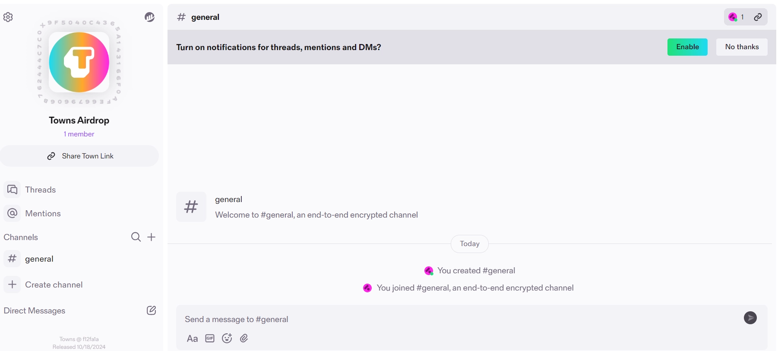This screenshot has height=351, width=778.
Task: Click the Welcome to #general message text
Action: 316,215
